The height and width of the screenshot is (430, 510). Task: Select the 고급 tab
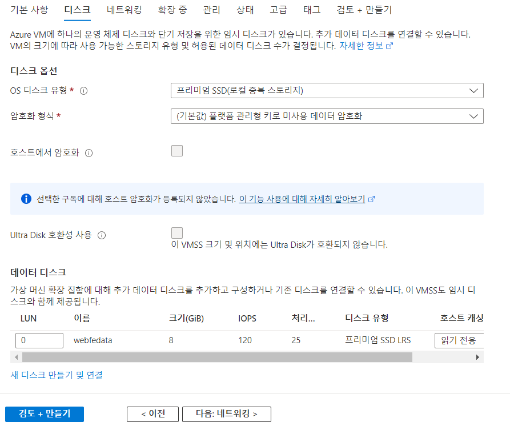(x=279, y=10)
